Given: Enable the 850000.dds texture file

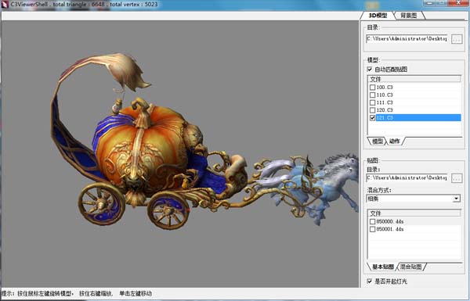Looking at the screenshot, I should pos(373,222).
